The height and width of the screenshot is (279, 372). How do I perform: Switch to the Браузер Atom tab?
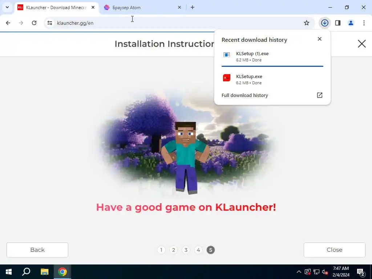click(x=143, y=8)
